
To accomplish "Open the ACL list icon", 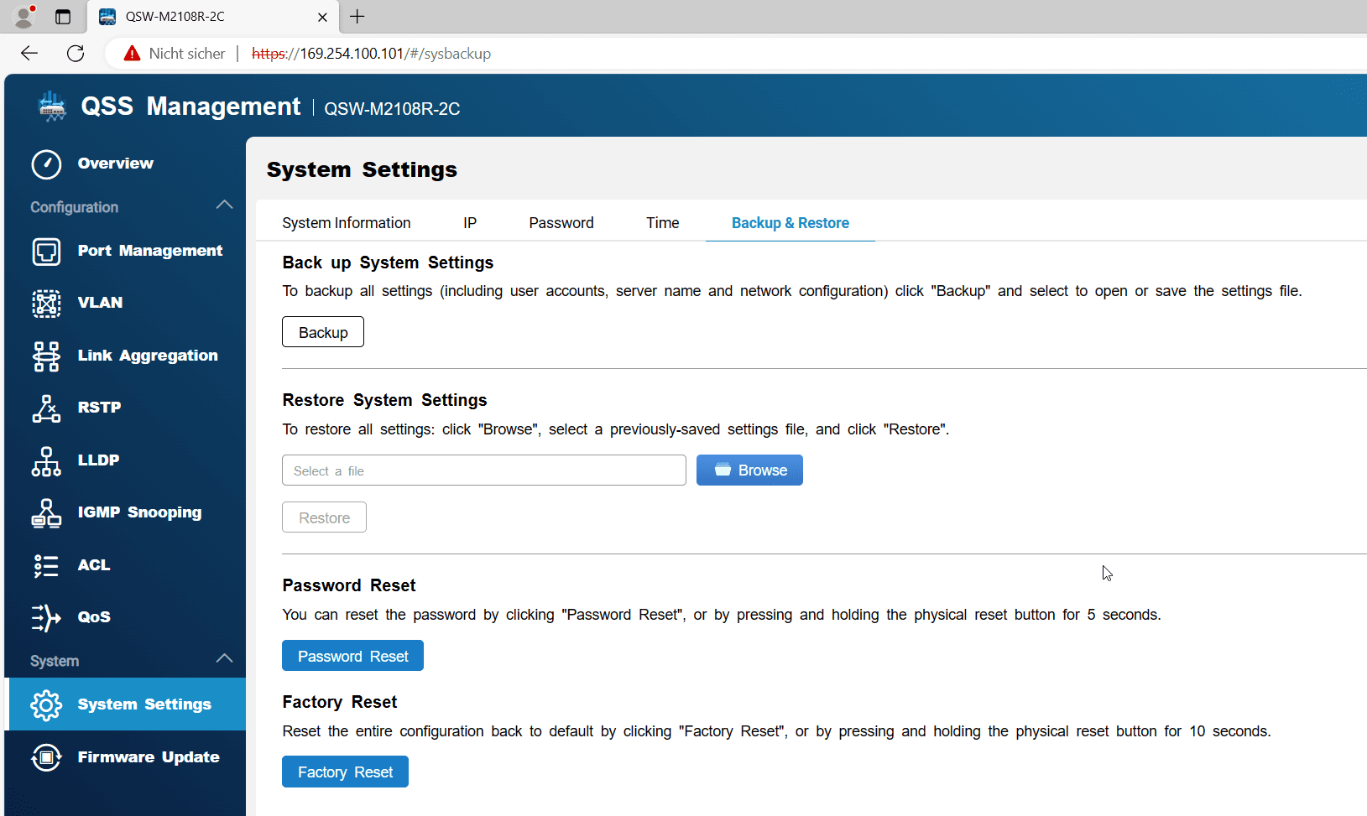I will [46, 566].
